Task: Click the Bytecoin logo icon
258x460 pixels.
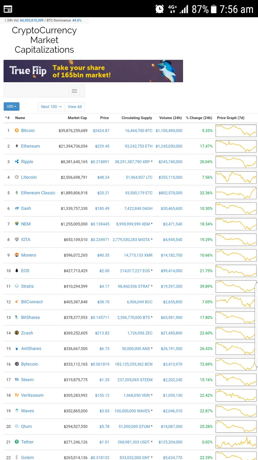Action: [x=17, y=364]
